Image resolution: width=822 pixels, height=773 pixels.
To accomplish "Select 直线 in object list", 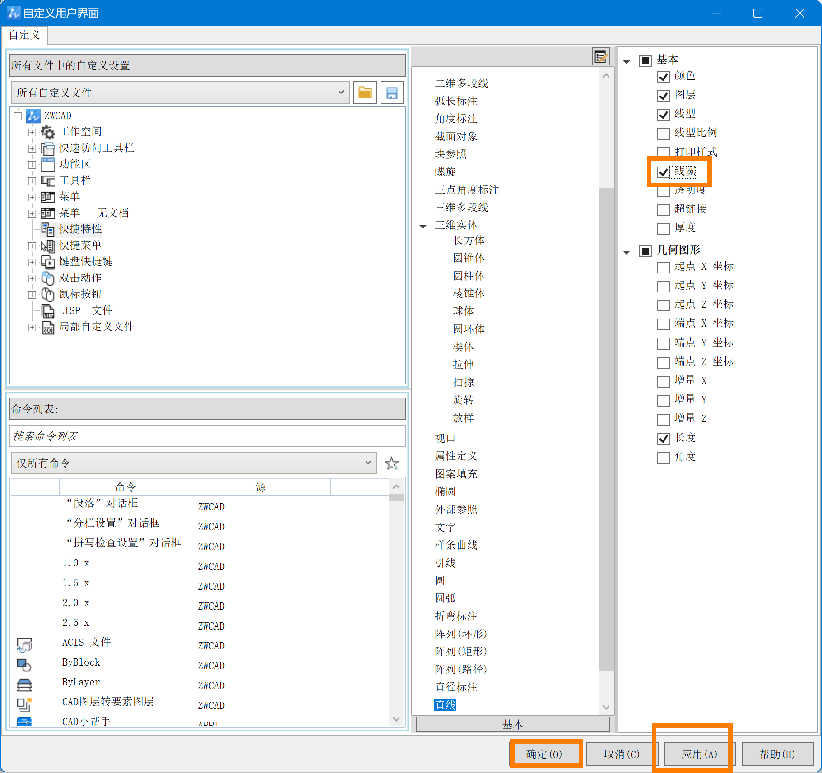I will click(445, 705).
